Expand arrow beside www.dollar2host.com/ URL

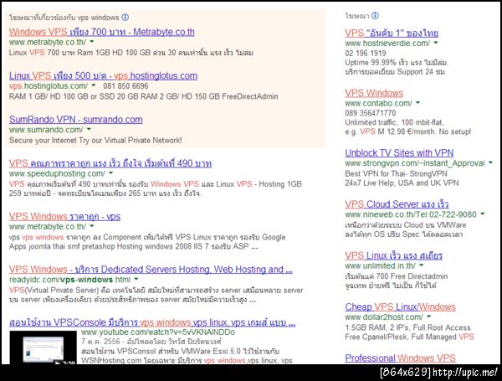point(428,317)
